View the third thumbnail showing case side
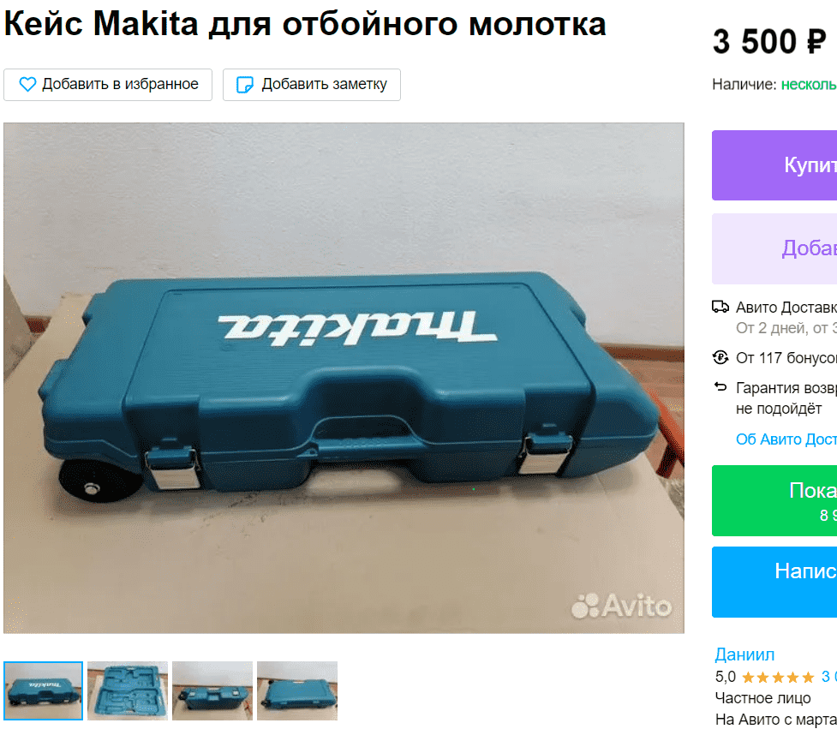 click(212, 690)
